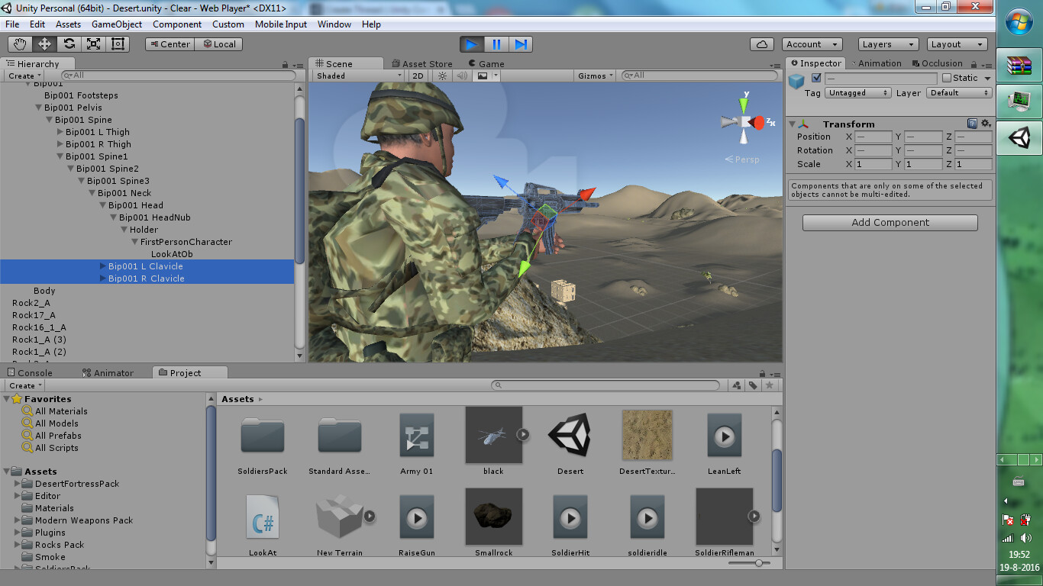Select the Hand pan tool in the toolbar

(19, 43)
